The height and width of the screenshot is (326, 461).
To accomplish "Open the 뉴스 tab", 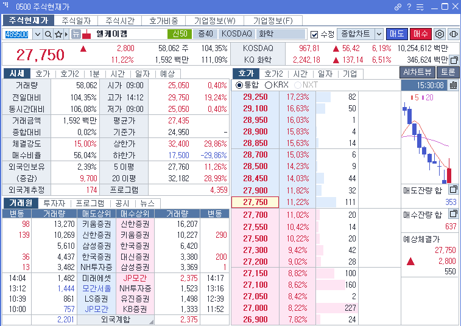I will point(147,203).
